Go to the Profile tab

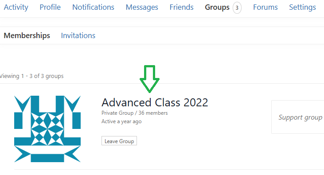(50, 7)
